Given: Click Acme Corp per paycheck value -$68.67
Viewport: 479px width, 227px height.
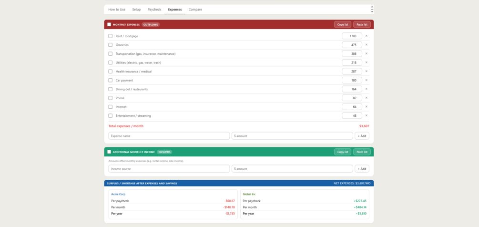Looking at the screenshot, I should point(229,201).
